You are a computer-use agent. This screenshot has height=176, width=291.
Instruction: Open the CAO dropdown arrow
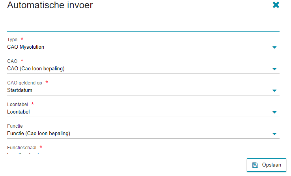pyautogui.click(x=274, y=69)
